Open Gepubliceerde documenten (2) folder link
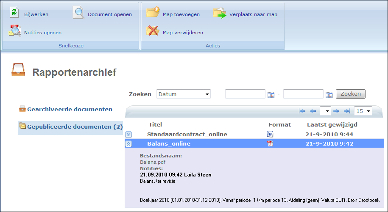Viewport: 388px width, 212px height. (x=75, y=127)
